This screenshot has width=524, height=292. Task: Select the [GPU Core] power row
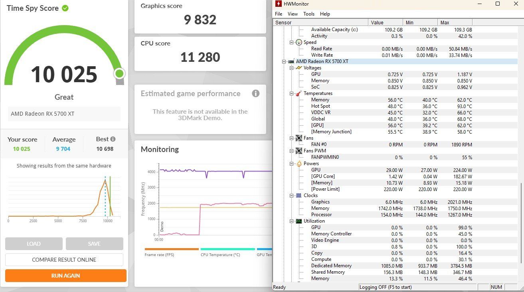[x=395, y=176]
